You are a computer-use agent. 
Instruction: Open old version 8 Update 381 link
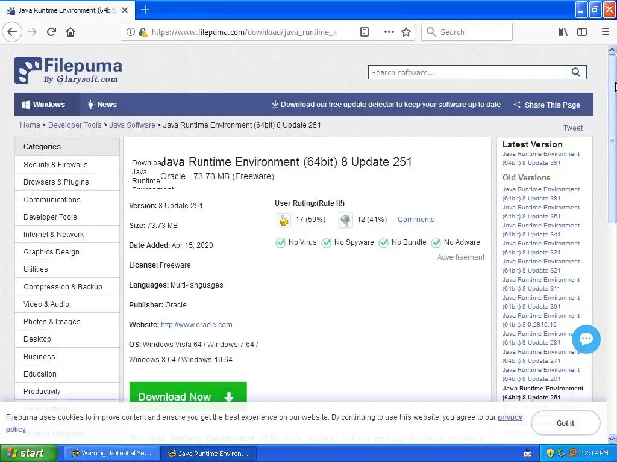click(x=540, y=194)
